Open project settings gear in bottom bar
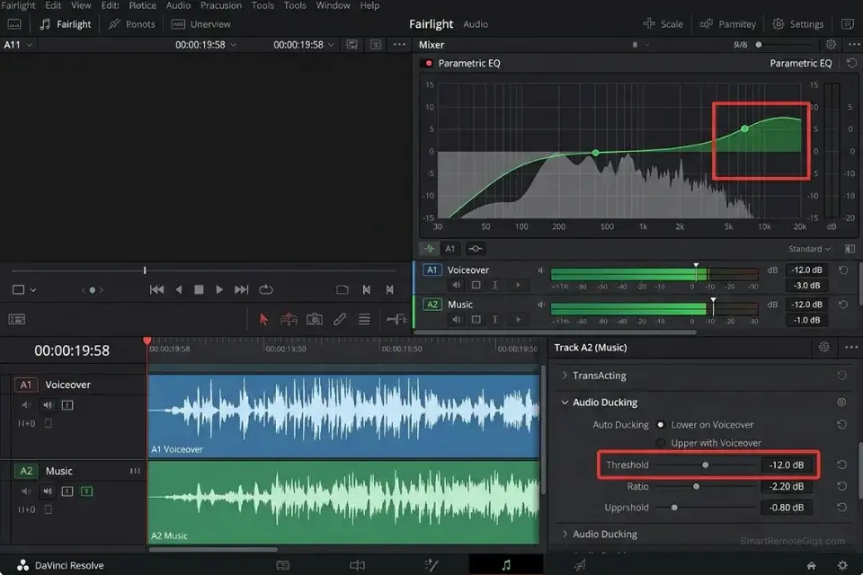863x575 pixels. click(842, 566)
